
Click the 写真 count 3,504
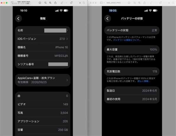tap(64, 113)
